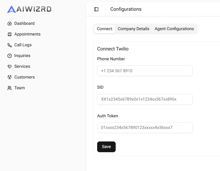Click the Customers people icon
Screen dimensions: 220x171
(10, 77)
